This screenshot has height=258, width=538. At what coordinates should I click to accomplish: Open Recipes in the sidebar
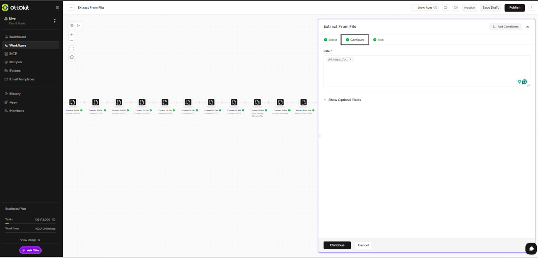point(16,62)
